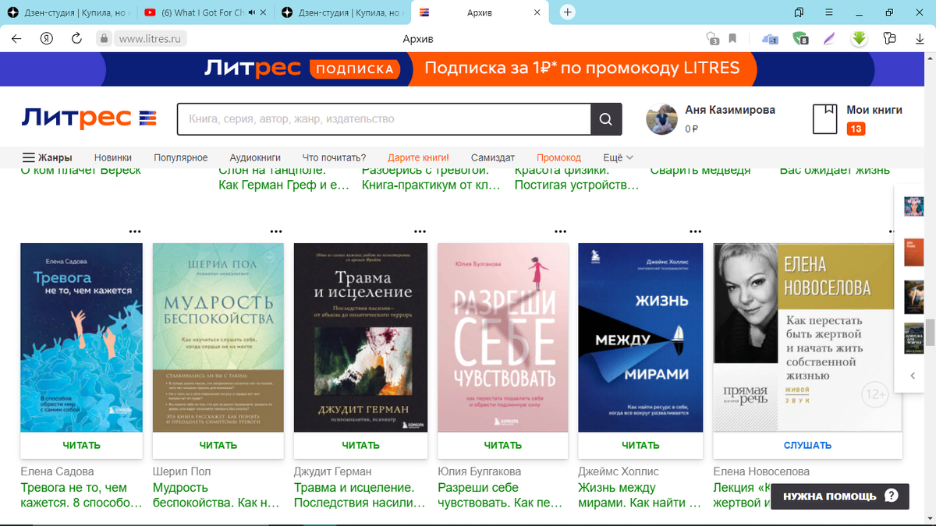936x526 pixels.
Task: Open author link Елена Садова
Action: (57, 471)
